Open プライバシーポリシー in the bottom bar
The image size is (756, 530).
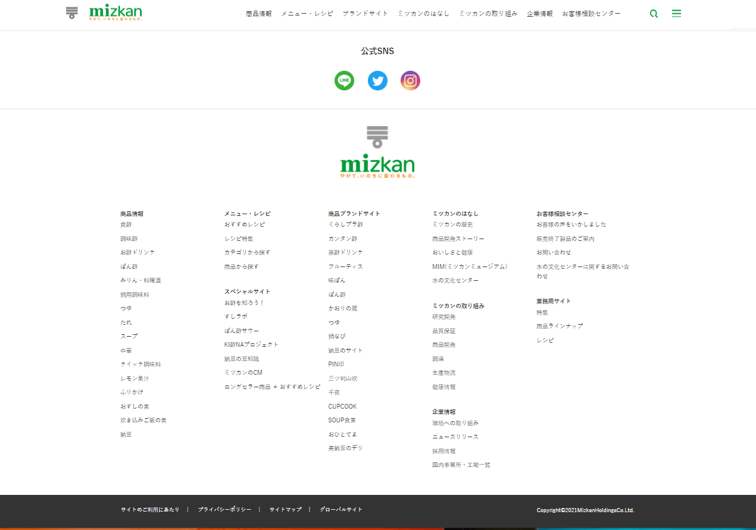(224, 510)
